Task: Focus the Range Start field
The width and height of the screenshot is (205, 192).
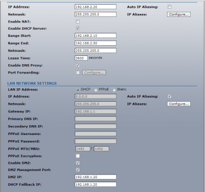Action: [95, 35]
